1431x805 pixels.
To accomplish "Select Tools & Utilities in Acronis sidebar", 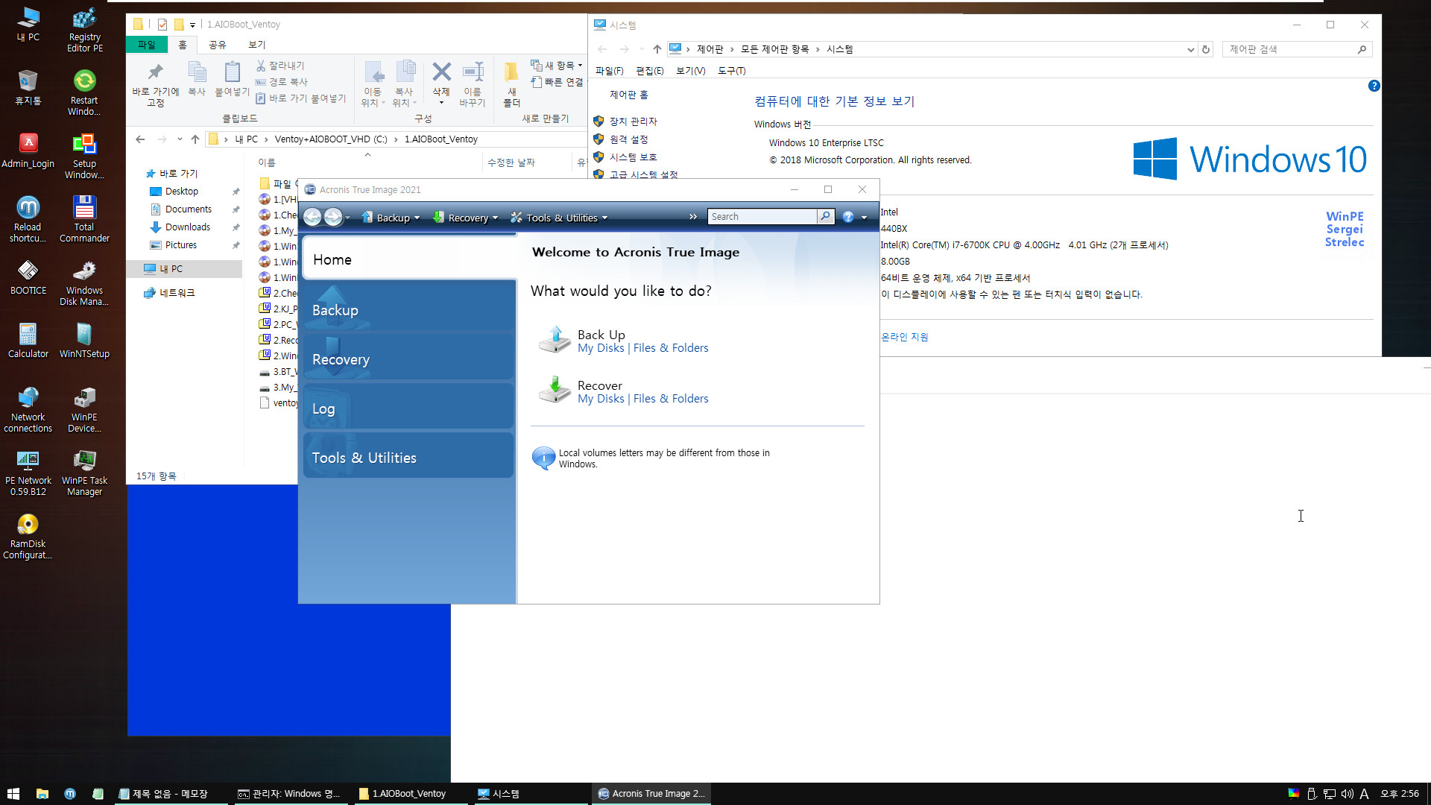I will 409,456.
